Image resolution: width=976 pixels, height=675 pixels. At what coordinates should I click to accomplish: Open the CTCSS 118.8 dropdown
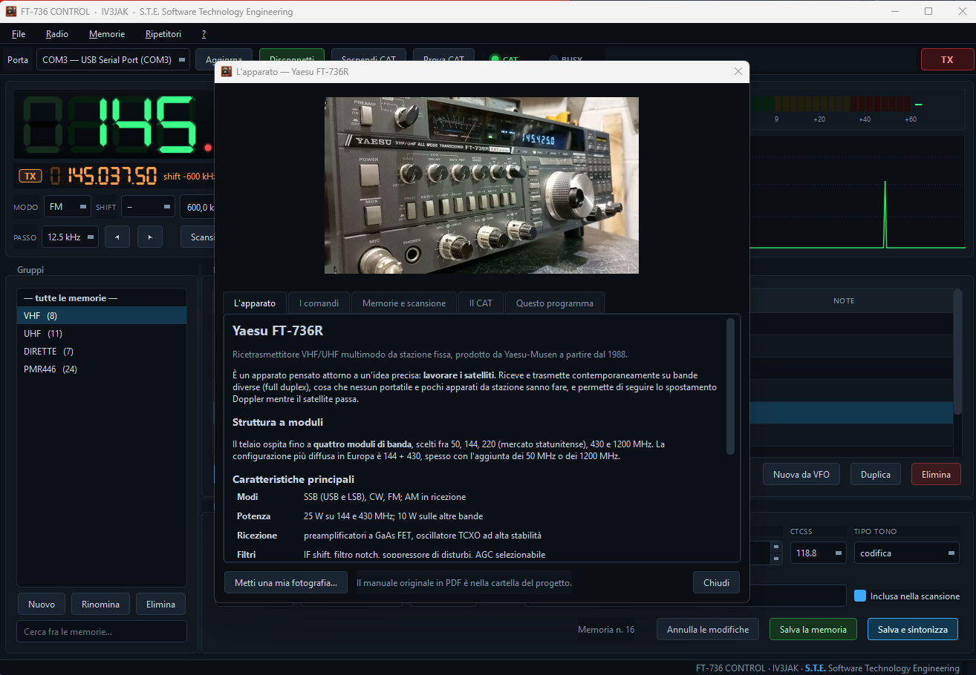click(x=818, y=553)
